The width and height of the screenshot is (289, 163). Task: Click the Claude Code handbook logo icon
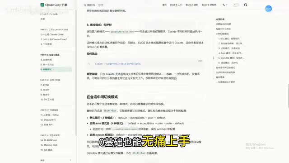coord(42,5)
